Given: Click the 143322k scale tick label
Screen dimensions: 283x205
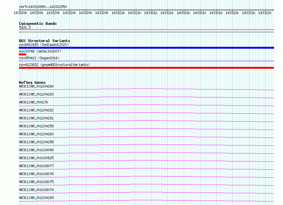Looking at the screenshot, I should click(x=265, y=13).
